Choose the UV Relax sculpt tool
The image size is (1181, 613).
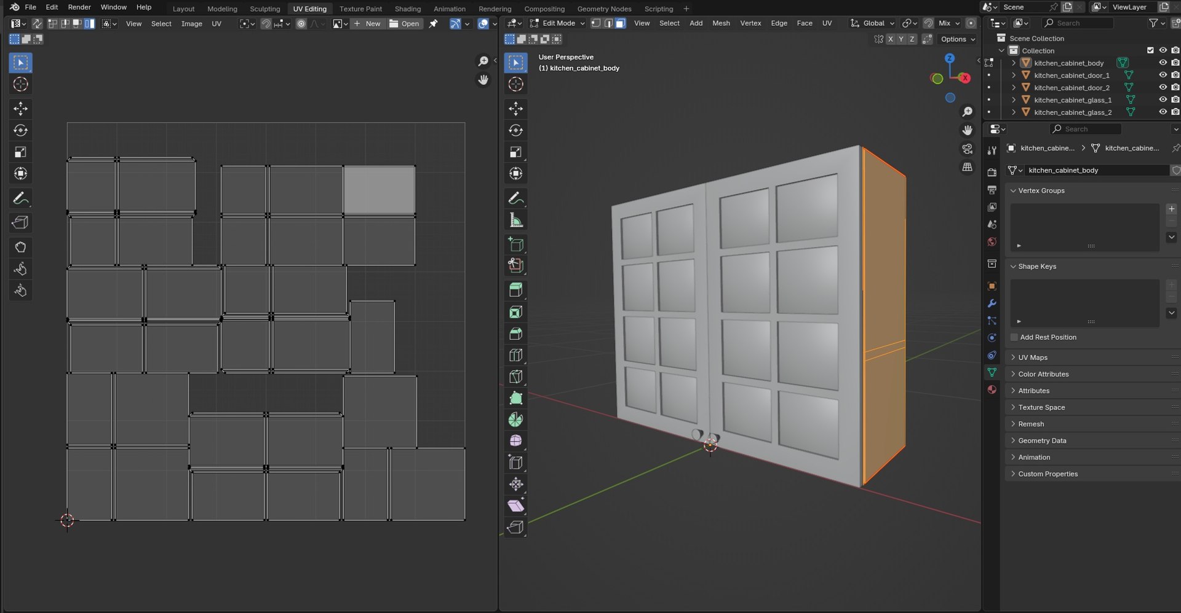pos(20,268)
